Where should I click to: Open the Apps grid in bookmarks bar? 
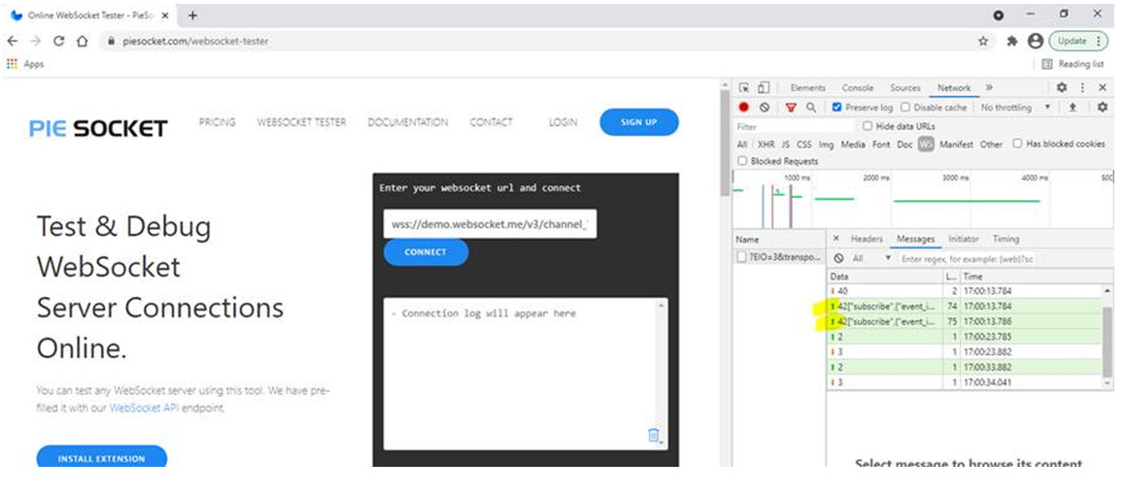[x=24, y=64]
